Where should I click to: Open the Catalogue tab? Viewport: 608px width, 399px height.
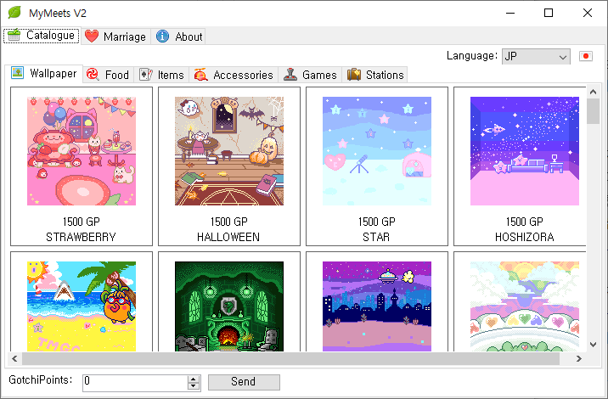(x=42, y=36)
